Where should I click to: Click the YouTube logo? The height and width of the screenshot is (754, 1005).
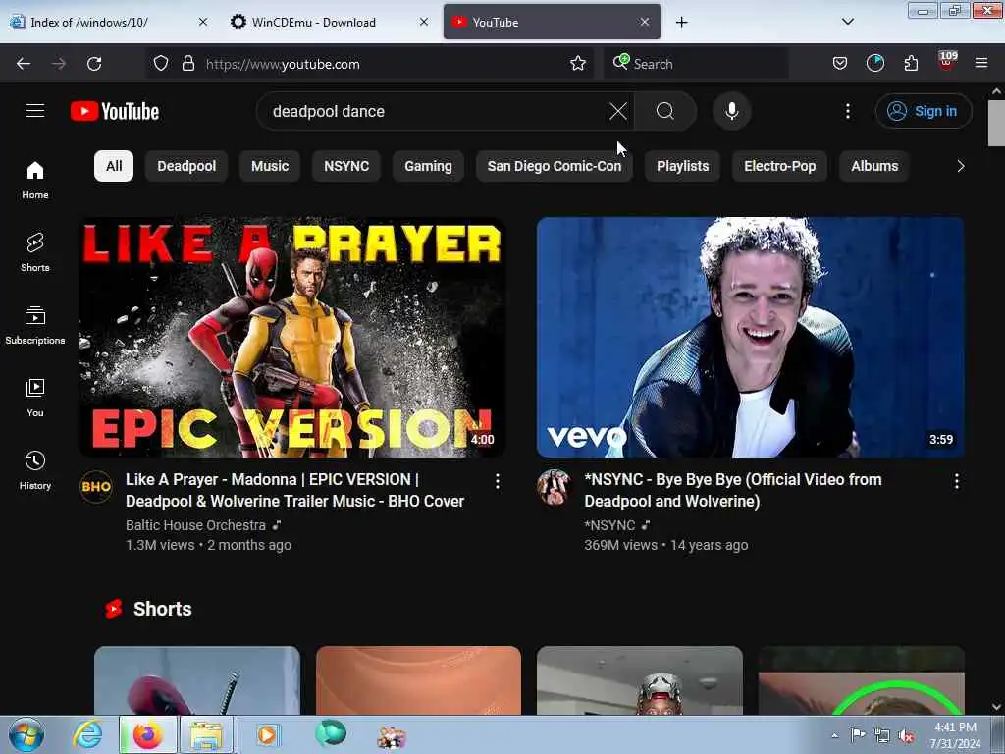pos(115,111)
